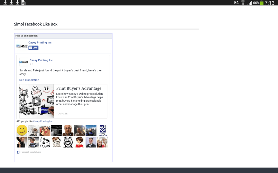Tap the middle download notification icon
This screenshot has width=278, height=173.
11,3
